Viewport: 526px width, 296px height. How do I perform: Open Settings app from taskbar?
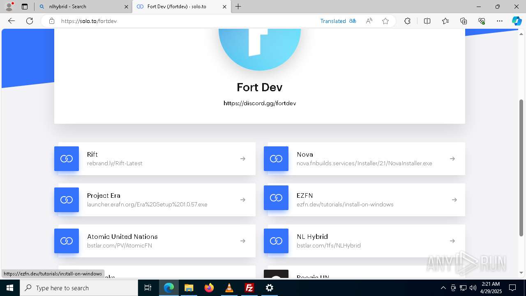tap(269, 288)
